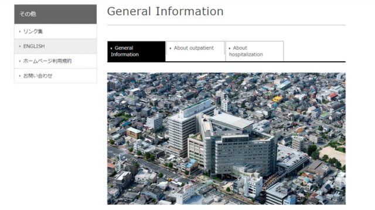
Task: Click the aerial hospital photo
Action: [x=226, y=139]
